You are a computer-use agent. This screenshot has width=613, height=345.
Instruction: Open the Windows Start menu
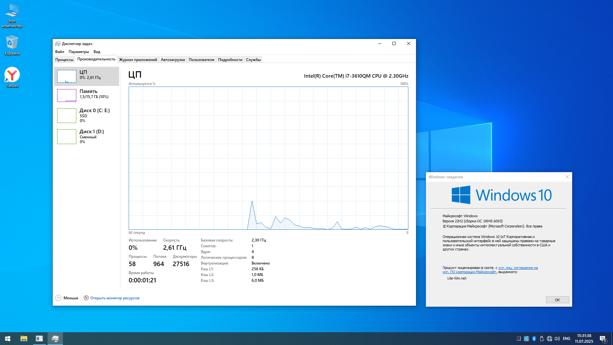[8, 338]
